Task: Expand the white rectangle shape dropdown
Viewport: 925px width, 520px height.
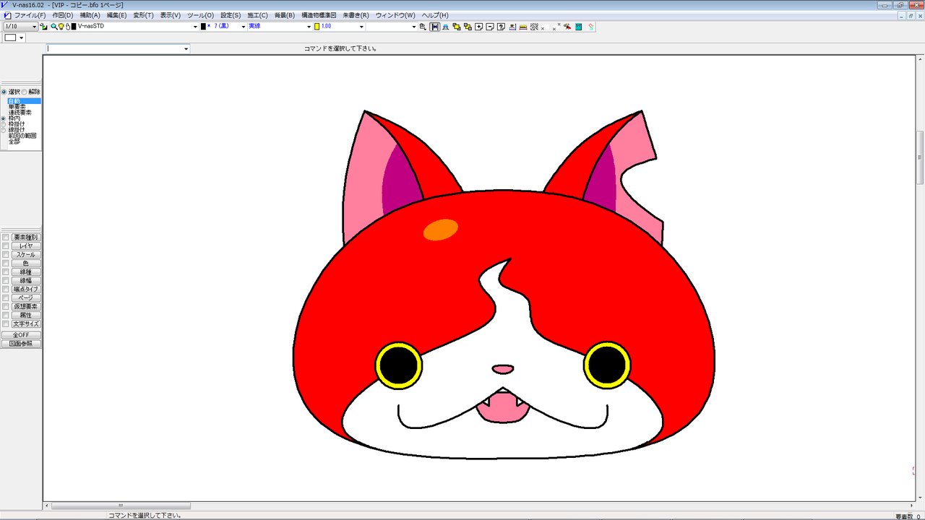Action: click(22, 38)
